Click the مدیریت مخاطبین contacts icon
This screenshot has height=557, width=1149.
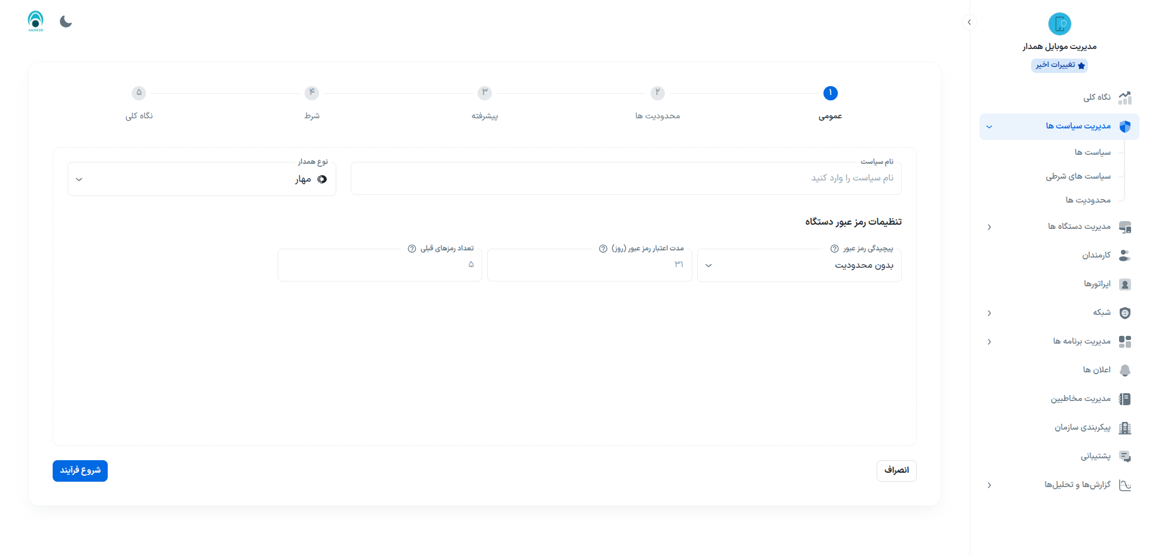click(1124, 399)
